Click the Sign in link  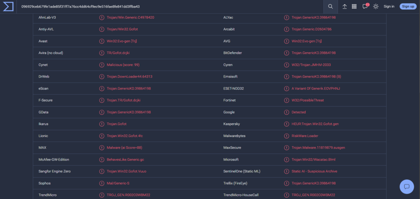point(389,7)
